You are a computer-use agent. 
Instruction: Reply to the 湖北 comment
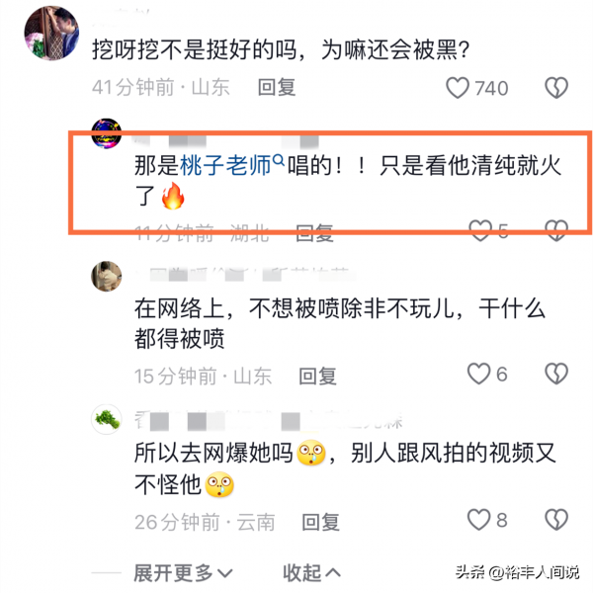click(314, 232)
